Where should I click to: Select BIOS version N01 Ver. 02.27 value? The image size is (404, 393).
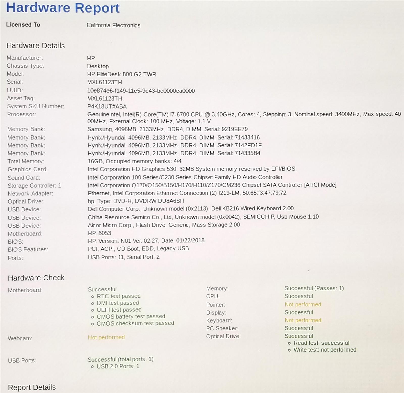click(x=146, y=241)
